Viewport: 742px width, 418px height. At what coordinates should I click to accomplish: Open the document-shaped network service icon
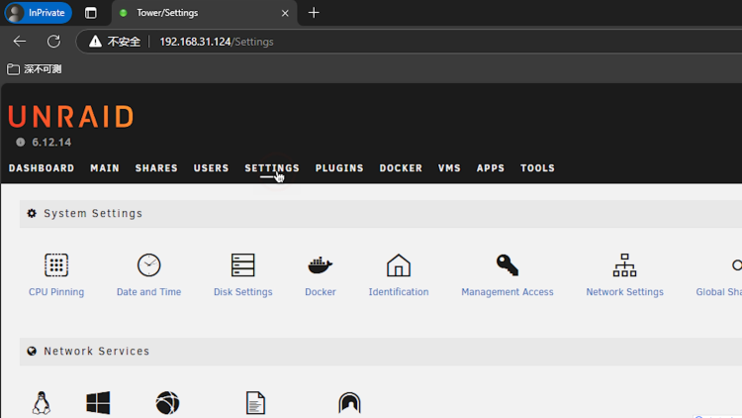(255, 403)
